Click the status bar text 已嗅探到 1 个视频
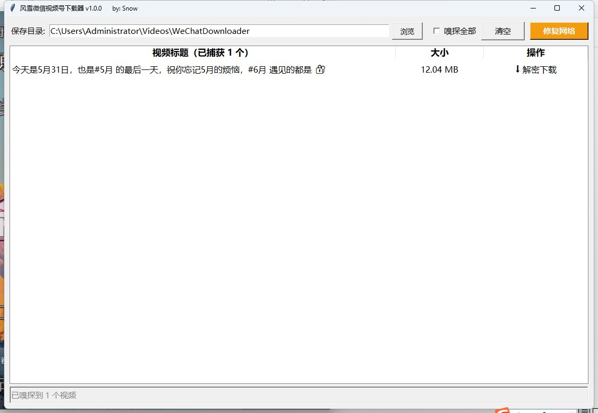This screenshot has width=598, height=413. 44,395
